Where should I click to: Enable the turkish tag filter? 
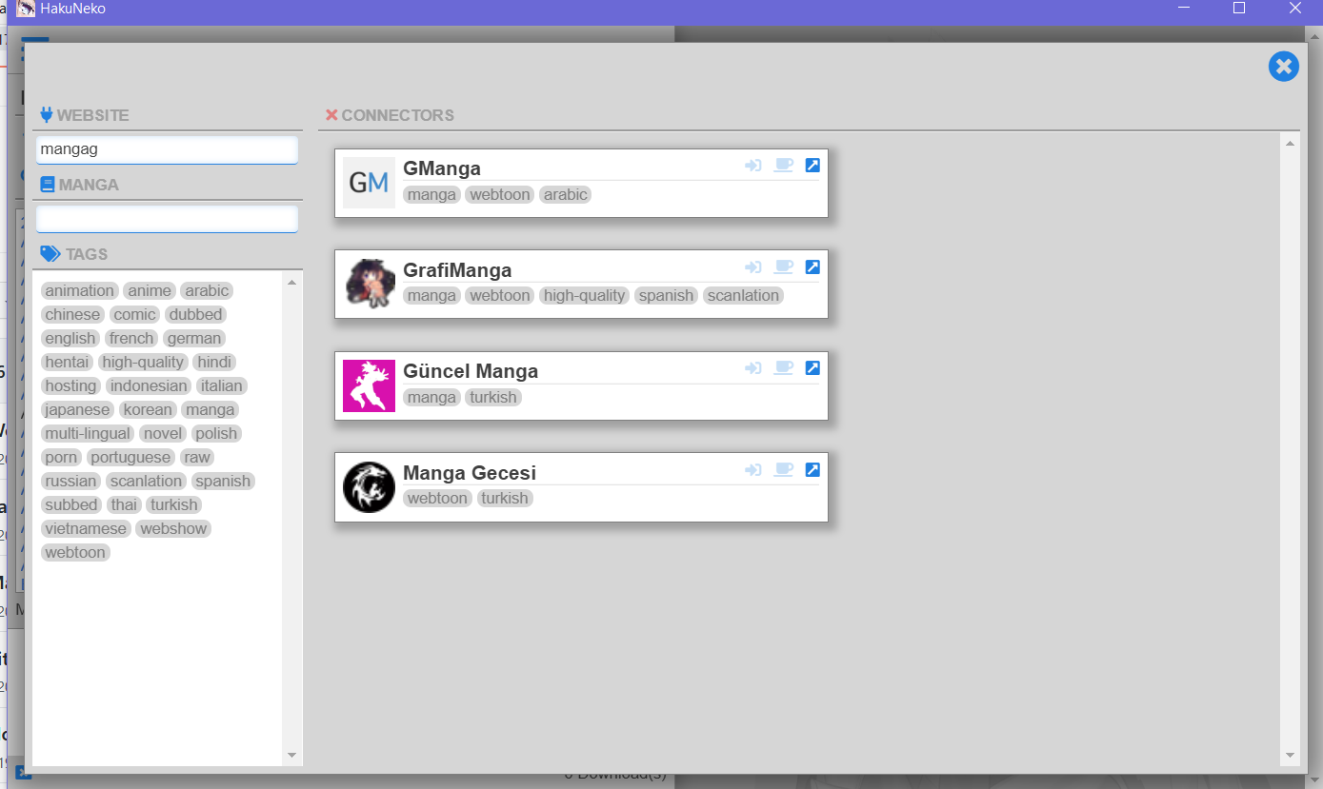point(173,504)
